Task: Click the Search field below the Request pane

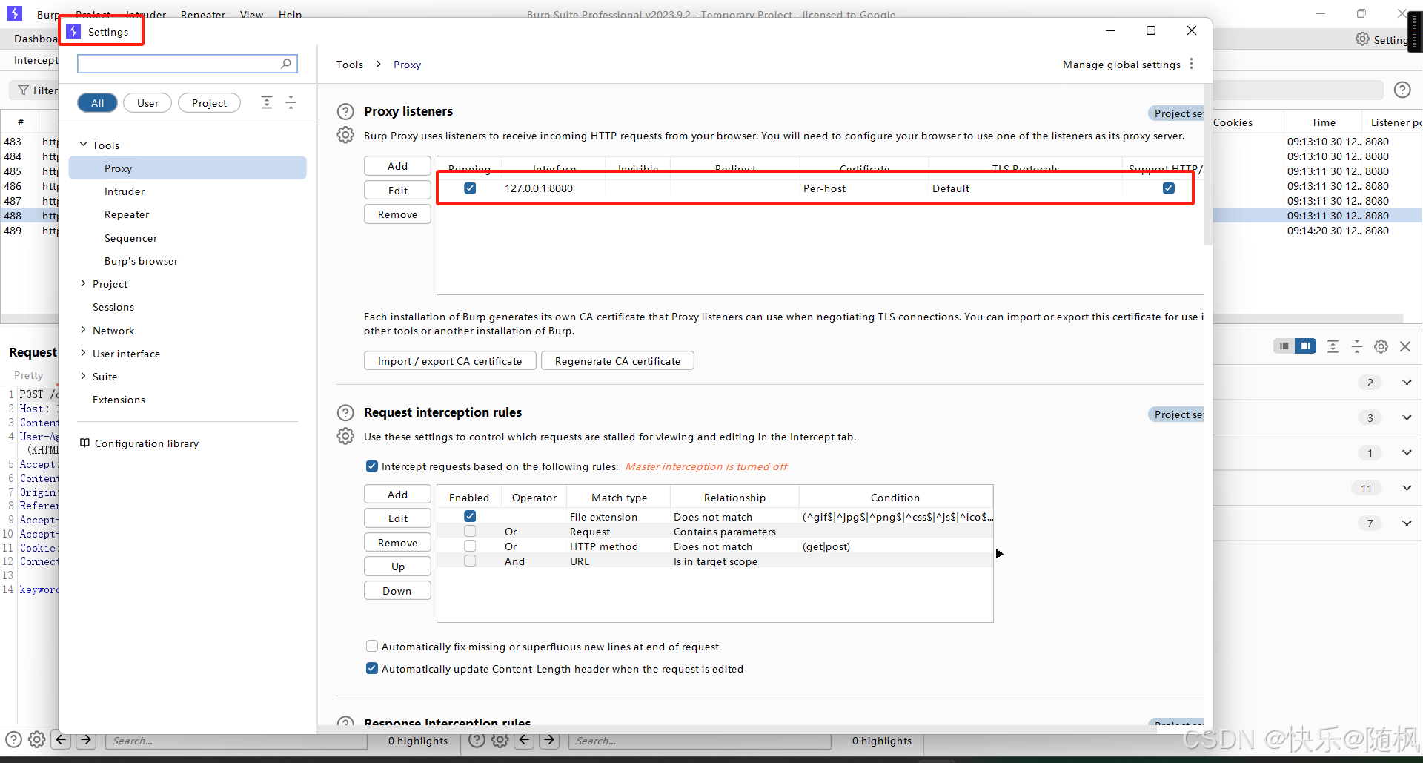Action: (236, 740)
